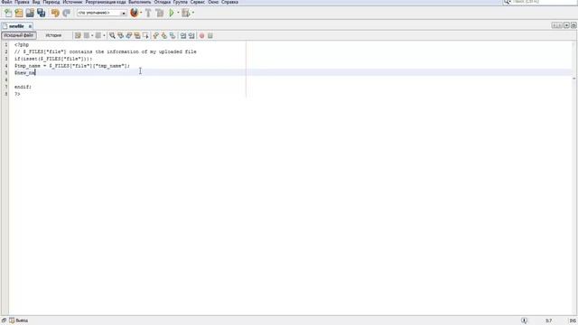
Task: Open the Правка menu
Action: point(22,2)
